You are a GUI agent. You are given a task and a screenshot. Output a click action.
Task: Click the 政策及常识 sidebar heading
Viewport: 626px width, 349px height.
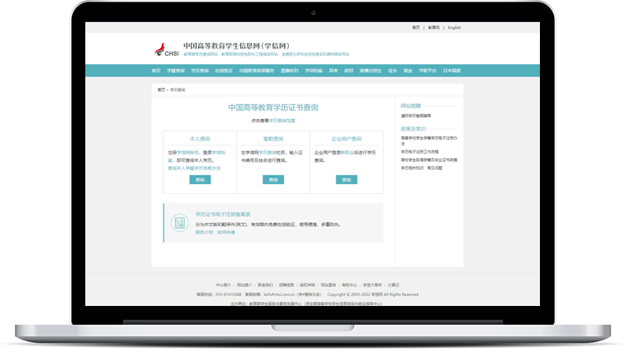click(x=413, y=129)
